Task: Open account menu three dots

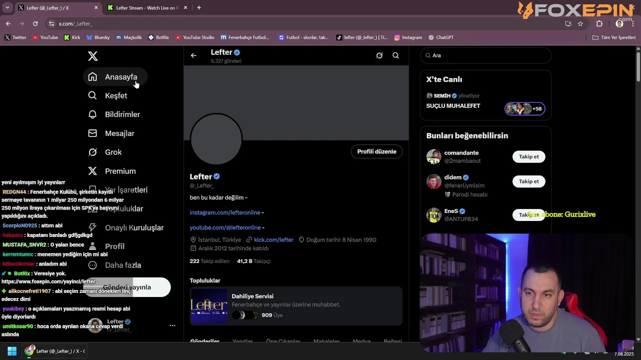Action: point(172,325)
